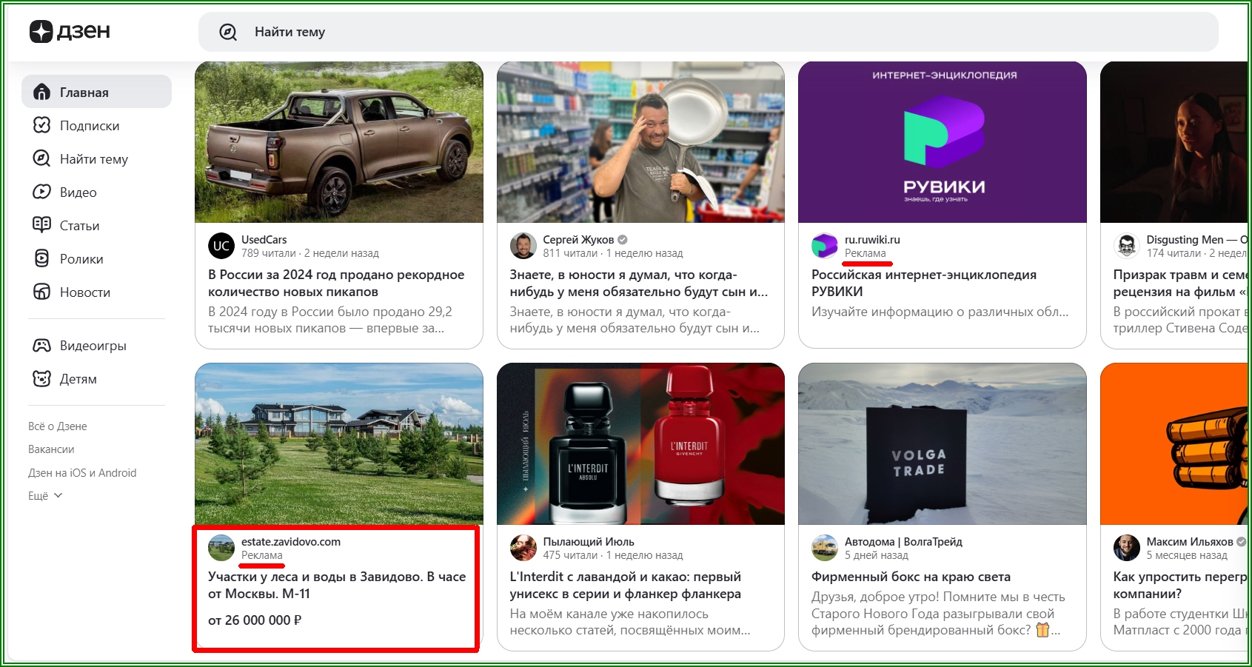The width and height of the screenshot is (1252, 667).
Task: Open the UsedCars channel name link
Action: click(264, 240)
